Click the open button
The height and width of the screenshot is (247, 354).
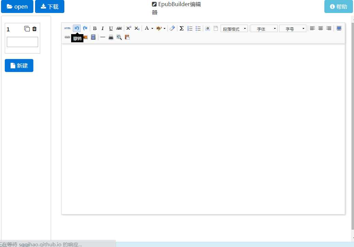point(17,6)
